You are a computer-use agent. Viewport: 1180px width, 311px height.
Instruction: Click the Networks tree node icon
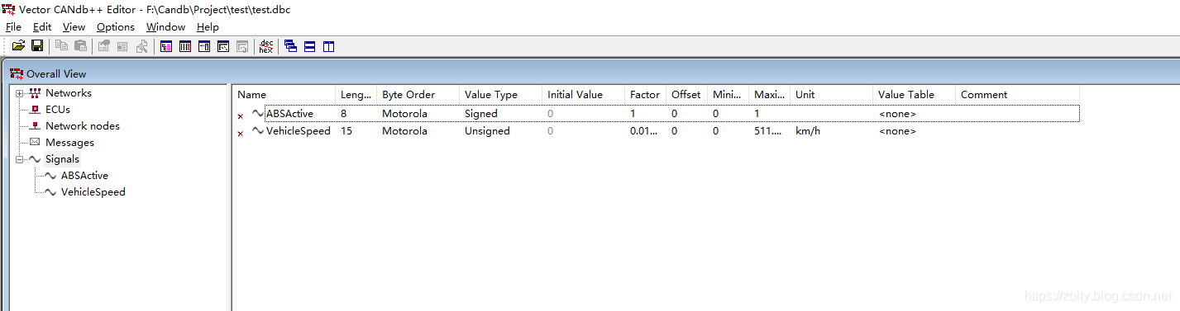tap(35, 93)
